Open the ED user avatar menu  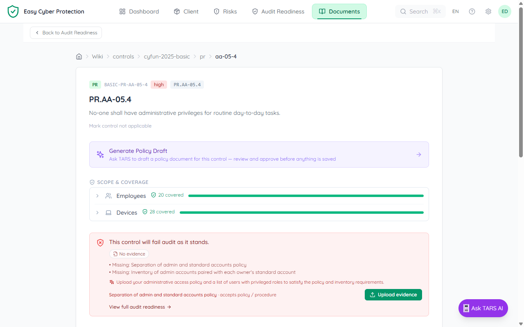point(505,11)
